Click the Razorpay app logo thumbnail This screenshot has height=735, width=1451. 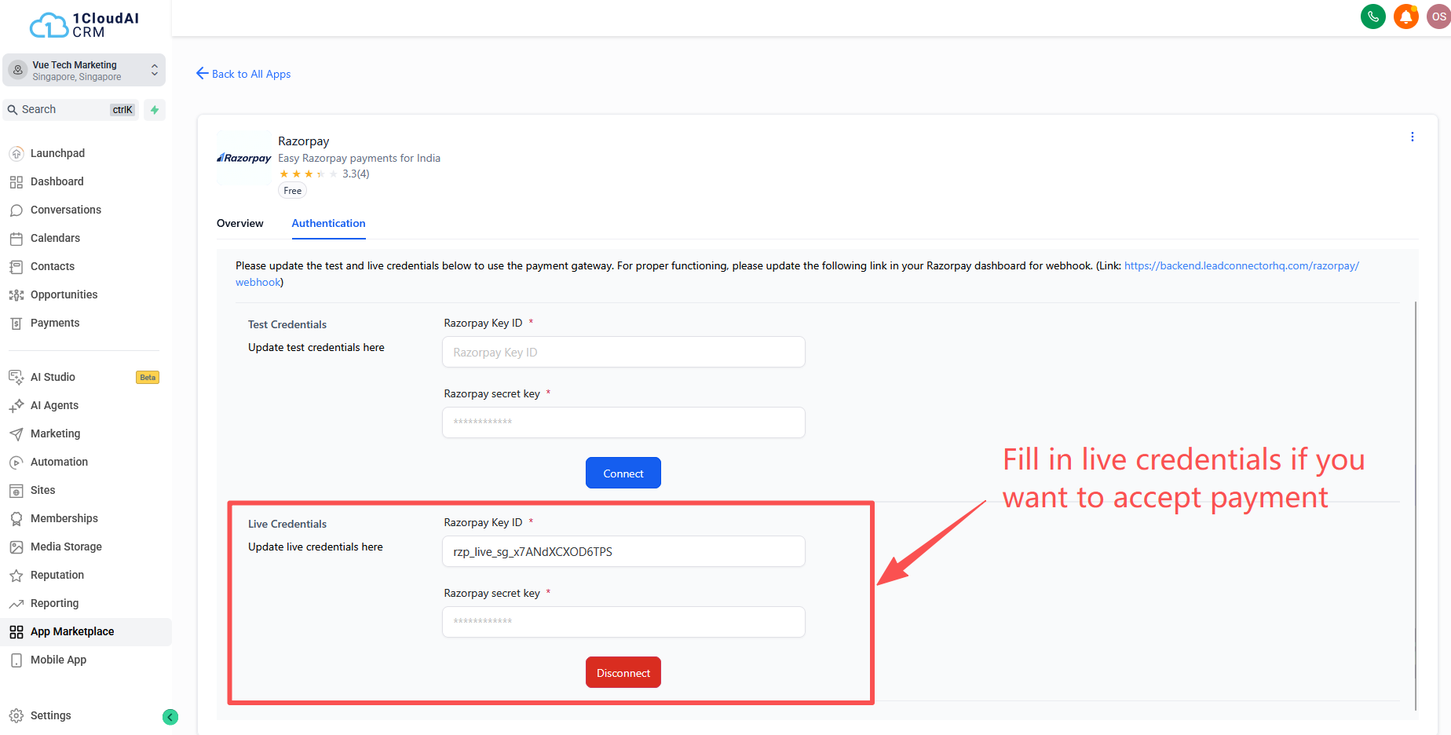(244, 158)
